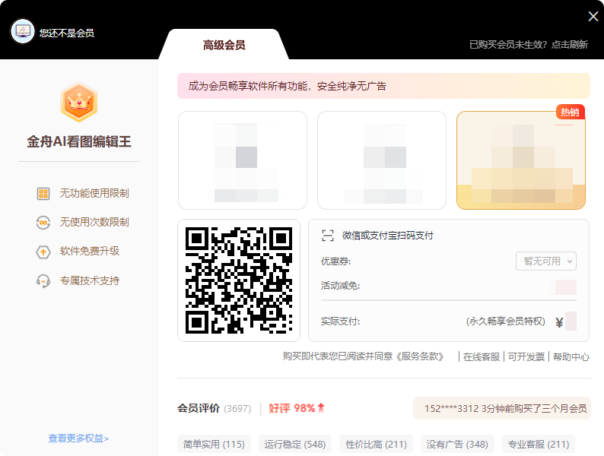Click the 您还不是会员 status text
604x456 pixels.
(67, 33)
